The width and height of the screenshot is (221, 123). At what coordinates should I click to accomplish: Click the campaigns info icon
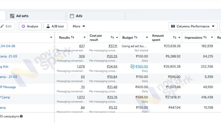coord(21,116)
